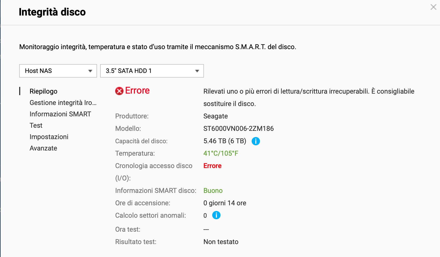Click the Non testato test result
This screenshot has height=257, width=440.
point(221,242)
